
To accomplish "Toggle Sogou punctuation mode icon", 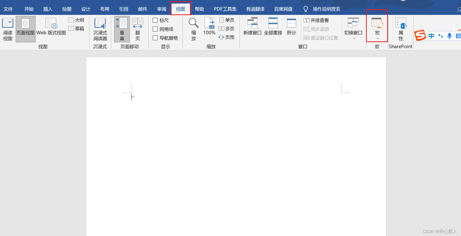I will (x=441, y=36).
